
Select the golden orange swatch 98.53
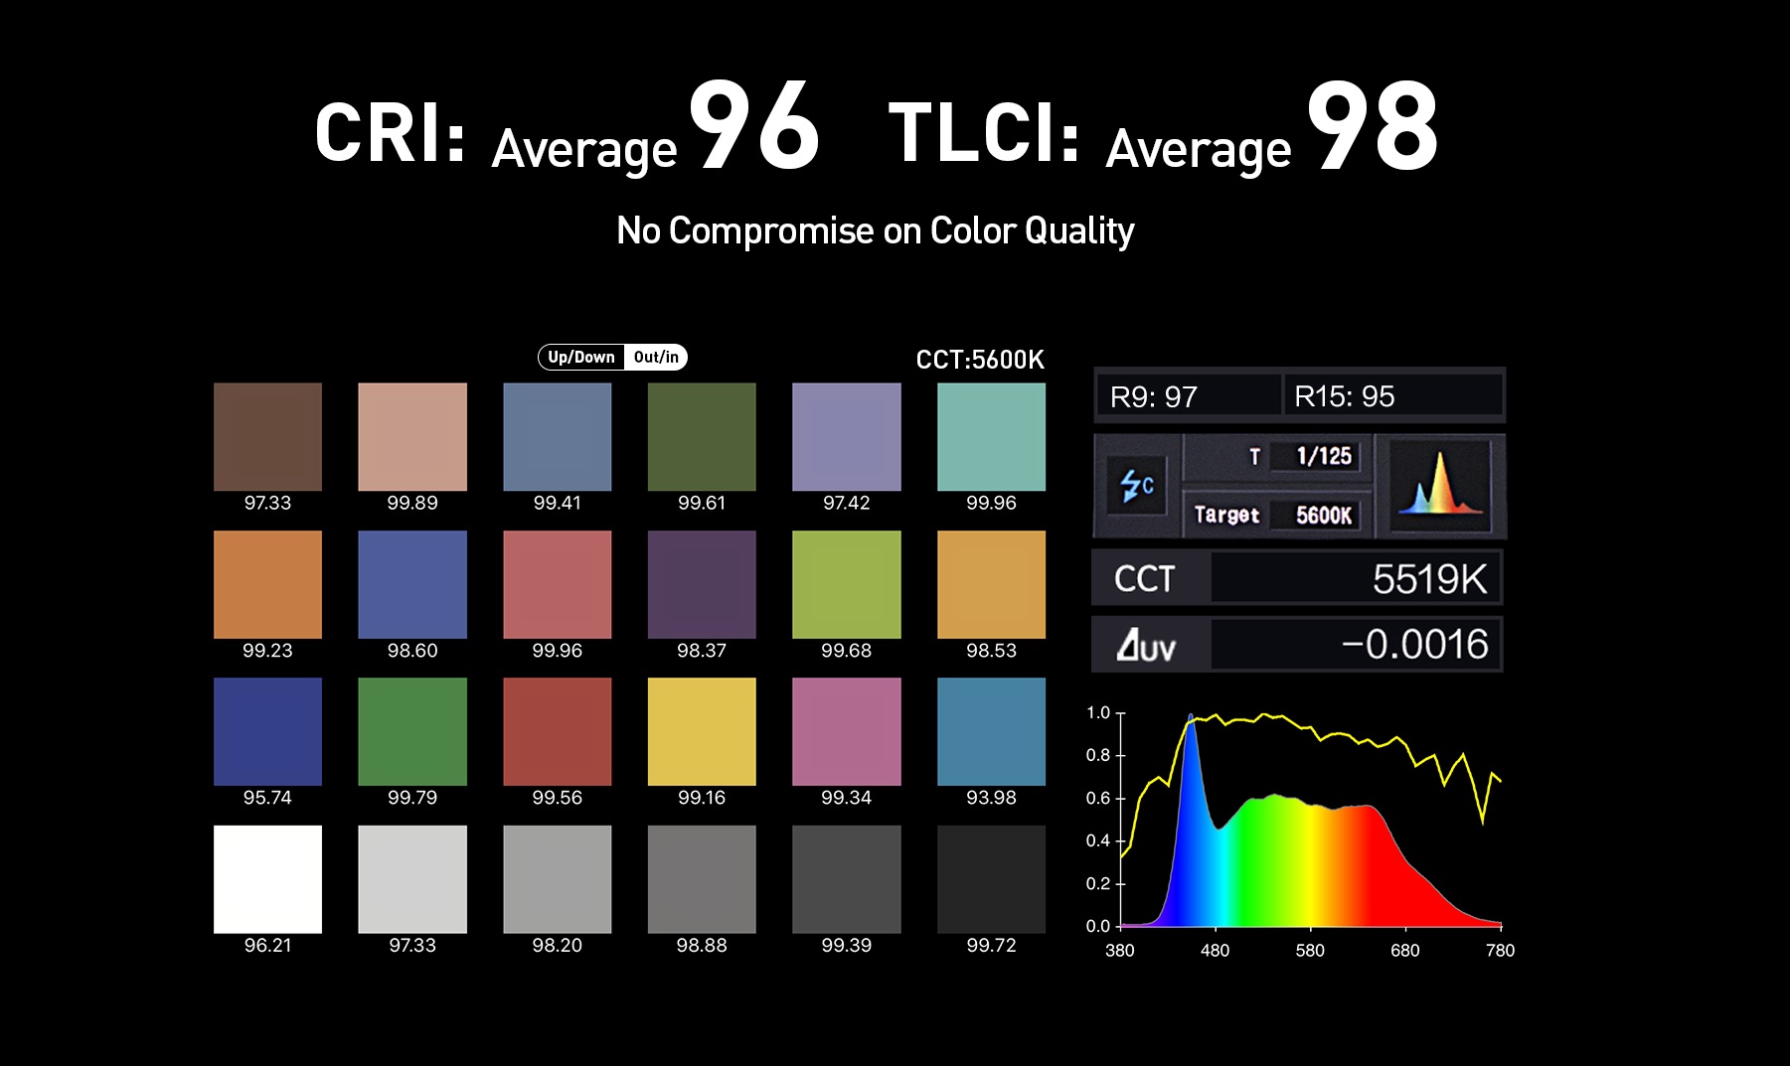tap(991, 584)
